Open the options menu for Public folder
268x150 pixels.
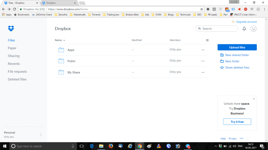click(203, 61)
